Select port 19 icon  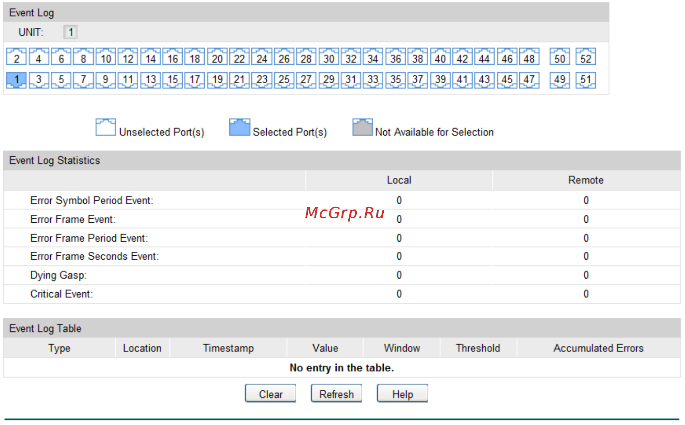click(x=218, y=80)
